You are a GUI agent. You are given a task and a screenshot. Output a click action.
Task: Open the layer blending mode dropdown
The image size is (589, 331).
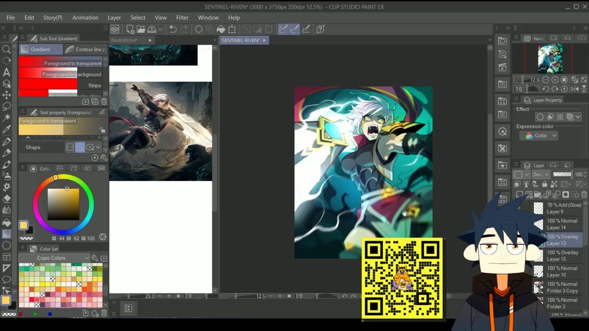(x=541, y=174)
